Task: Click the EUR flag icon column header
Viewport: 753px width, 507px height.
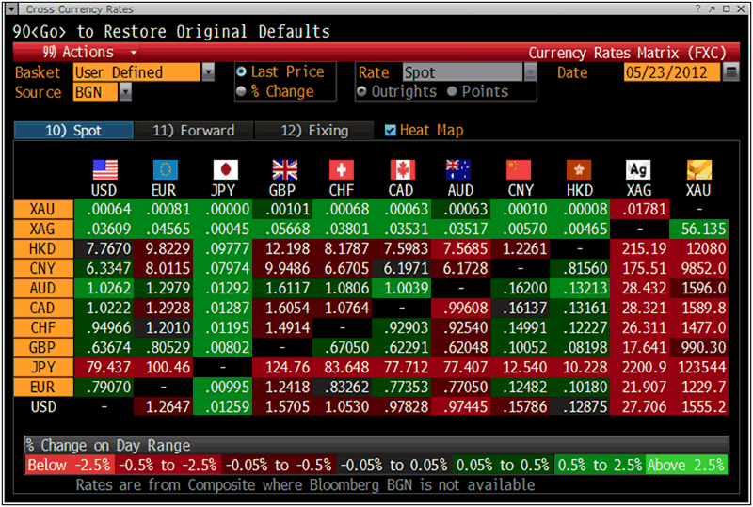Action: (x=165, y=170)
